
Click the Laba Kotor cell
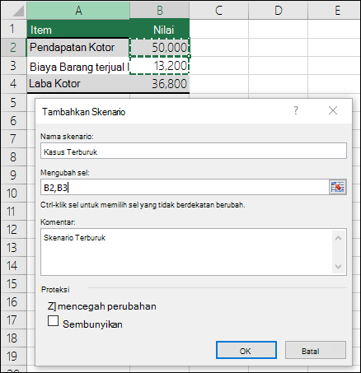pyautogui.click(x=78, y=84)
